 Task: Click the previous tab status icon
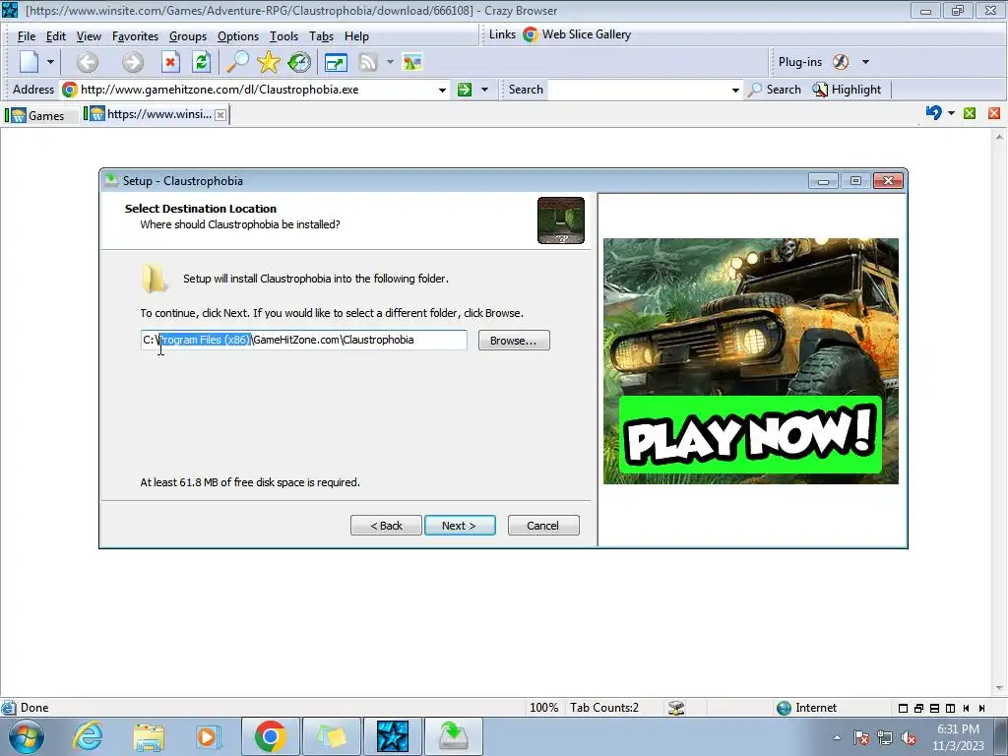point(966,709)
